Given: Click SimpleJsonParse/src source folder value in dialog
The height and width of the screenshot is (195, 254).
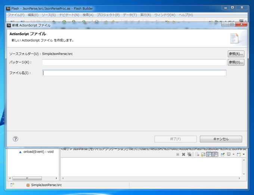Looking at the screenshot, I should tap(58, 54).
